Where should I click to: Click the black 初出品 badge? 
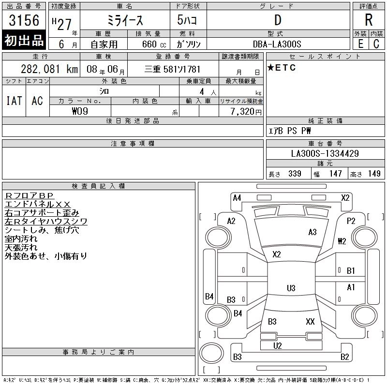pos(24,40)
